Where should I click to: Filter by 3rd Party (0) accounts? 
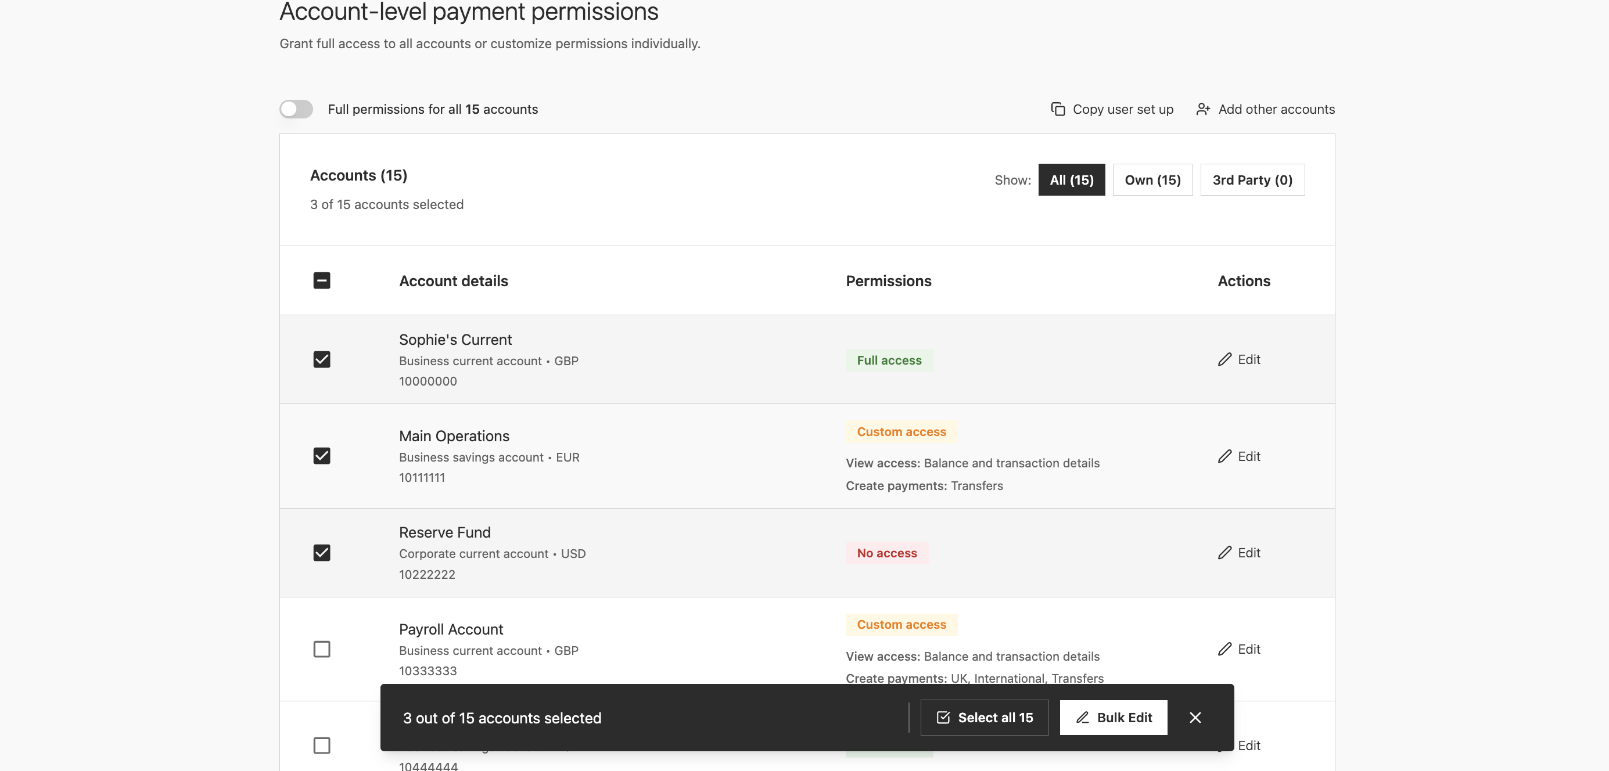(x=1252, y=180)
